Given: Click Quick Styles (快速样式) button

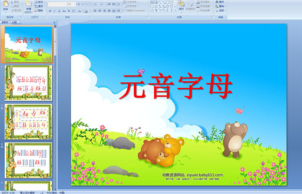Looking at the screenshot, I should click(191, 6).
